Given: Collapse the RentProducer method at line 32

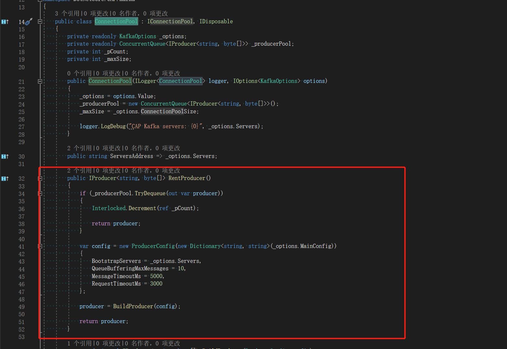Looking at the screenshot, I should point(40,178).
